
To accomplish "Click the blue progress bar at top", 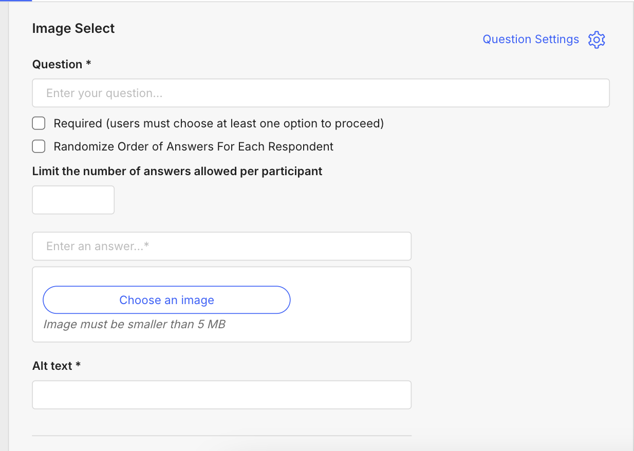I will point(16,1).
